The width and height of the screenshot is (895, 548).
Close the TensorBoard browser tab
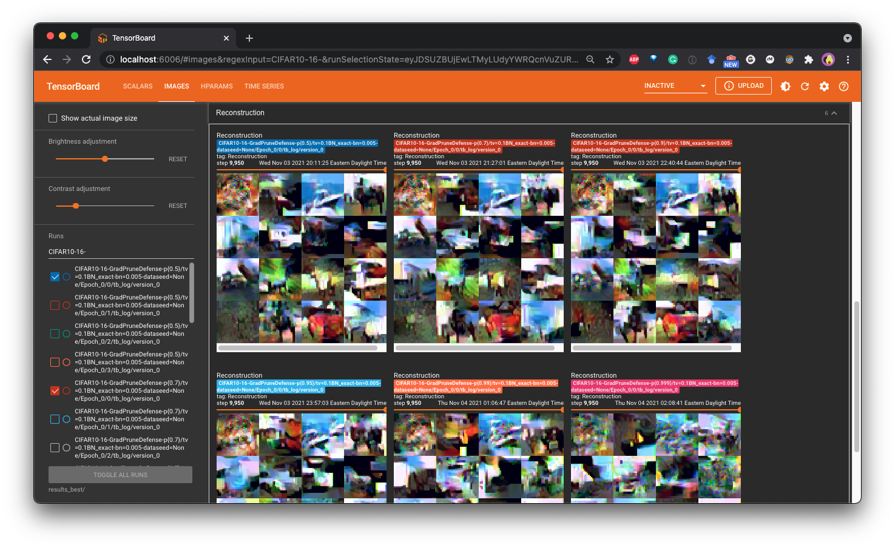click(x=226, y=38)
